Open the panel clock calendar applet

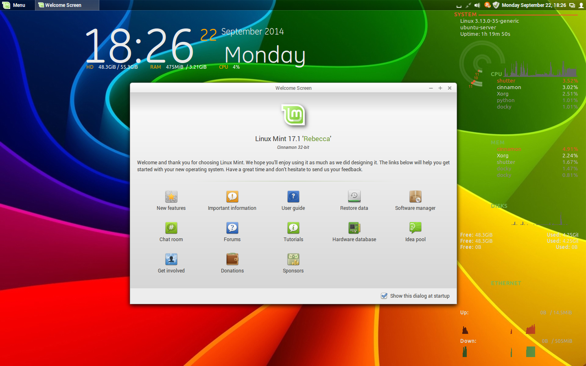click(x=534, y=5)
